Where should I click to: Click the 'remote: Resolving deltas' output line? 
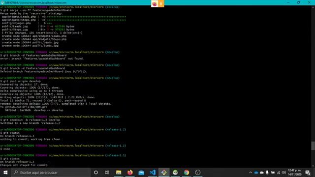(56, 104)
